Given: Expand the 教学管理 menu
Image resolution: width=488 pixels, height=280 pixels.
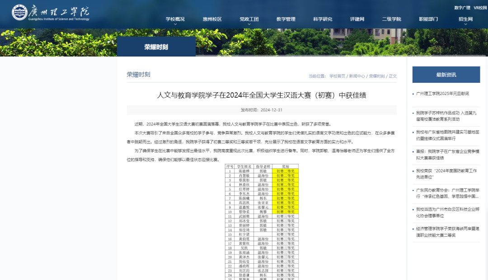Looking at the screenshot, I should click(x=286, y=19).
